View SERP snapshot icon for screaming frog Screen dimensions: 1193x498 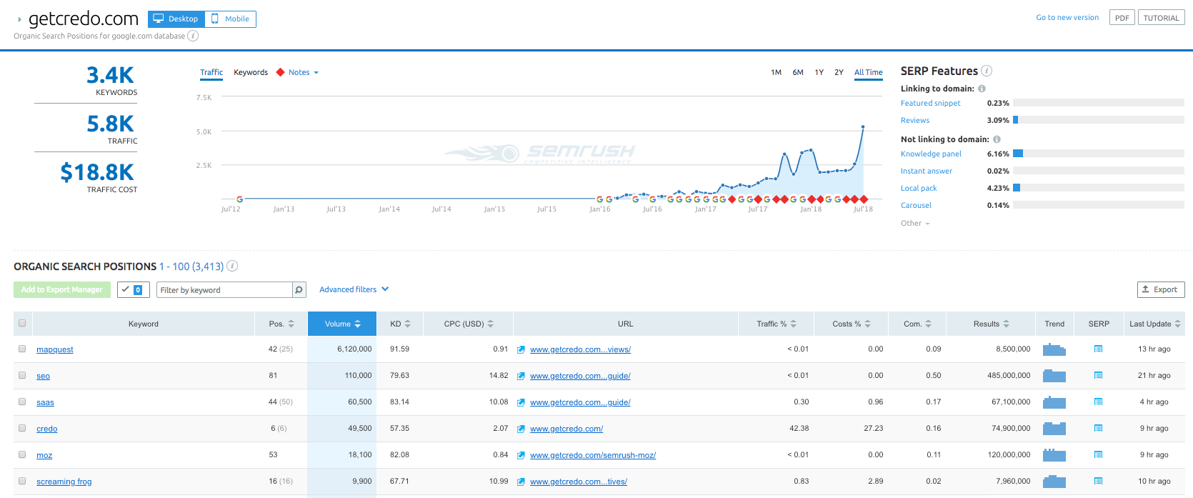[1099, 481]
